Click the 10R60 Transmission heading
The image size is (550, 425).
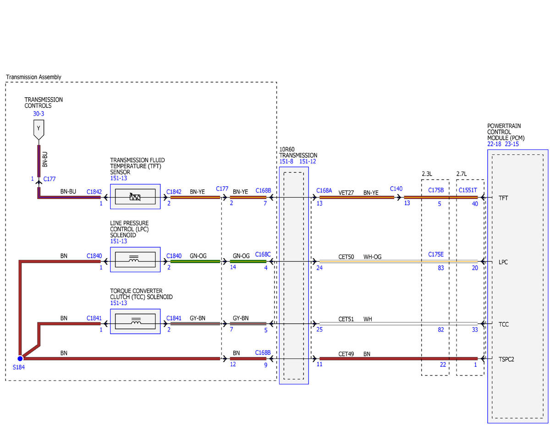(298, 152)
